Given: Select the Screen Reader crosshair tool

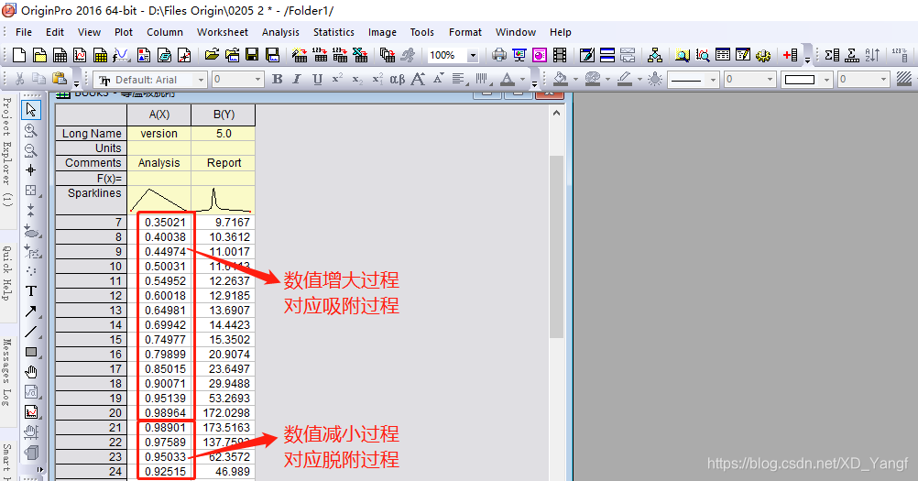Looking at the screenshot, I should point(31,170).
